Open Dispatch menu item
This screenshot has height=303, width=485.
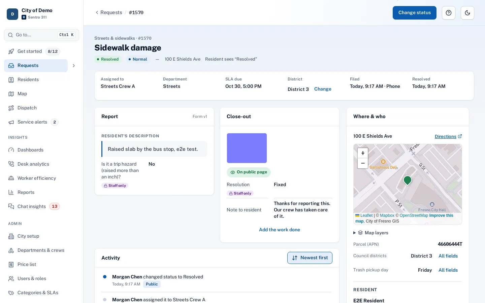(x=41, y=108)
